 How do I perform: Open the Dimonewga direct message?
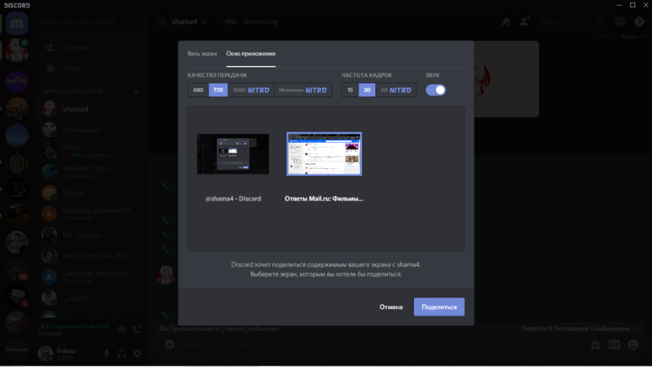(90, 130)
